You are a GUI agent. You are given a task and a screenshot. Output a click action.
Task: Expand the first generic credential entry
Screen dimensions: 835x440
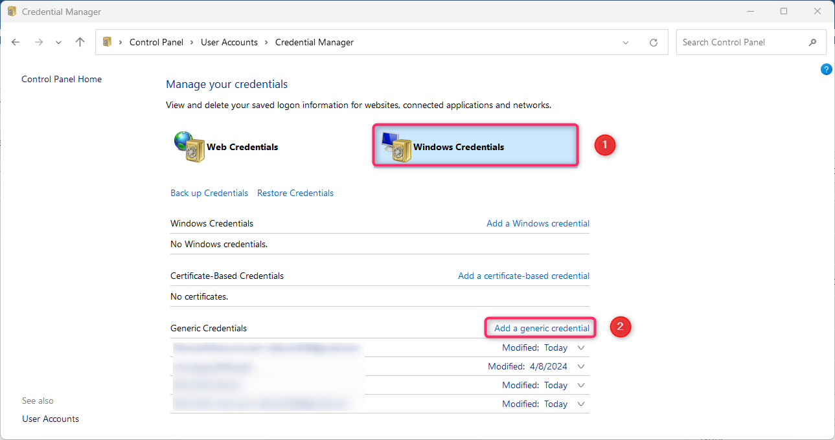(581, 347)
